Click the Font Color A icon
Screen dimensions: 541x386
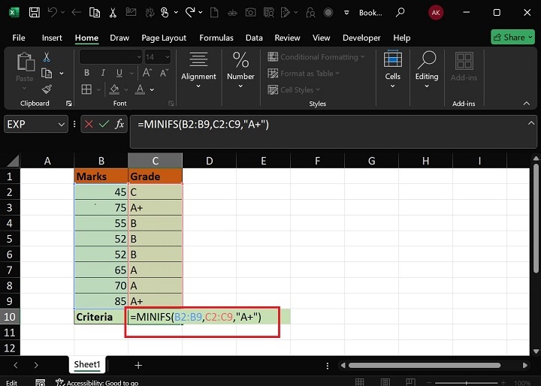140,89
